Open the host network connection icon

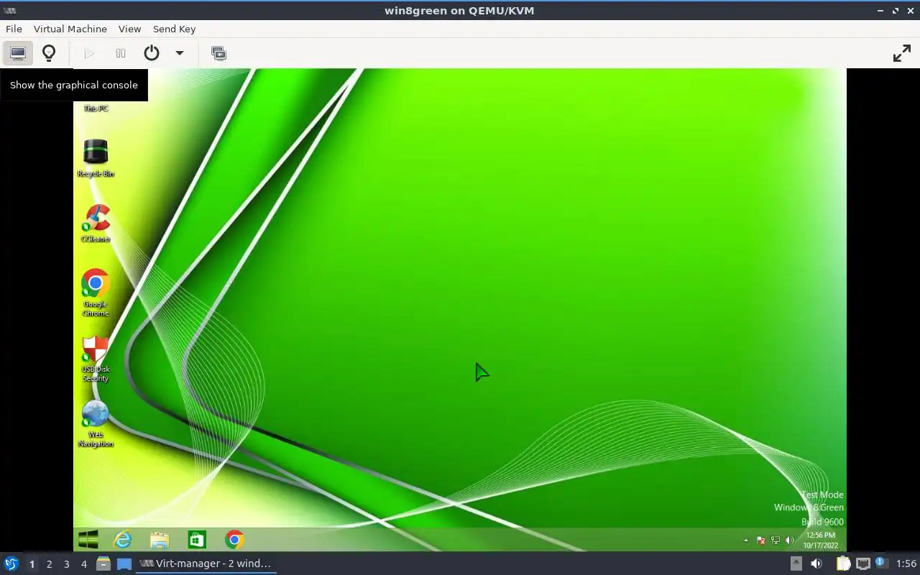coord(863,563)
